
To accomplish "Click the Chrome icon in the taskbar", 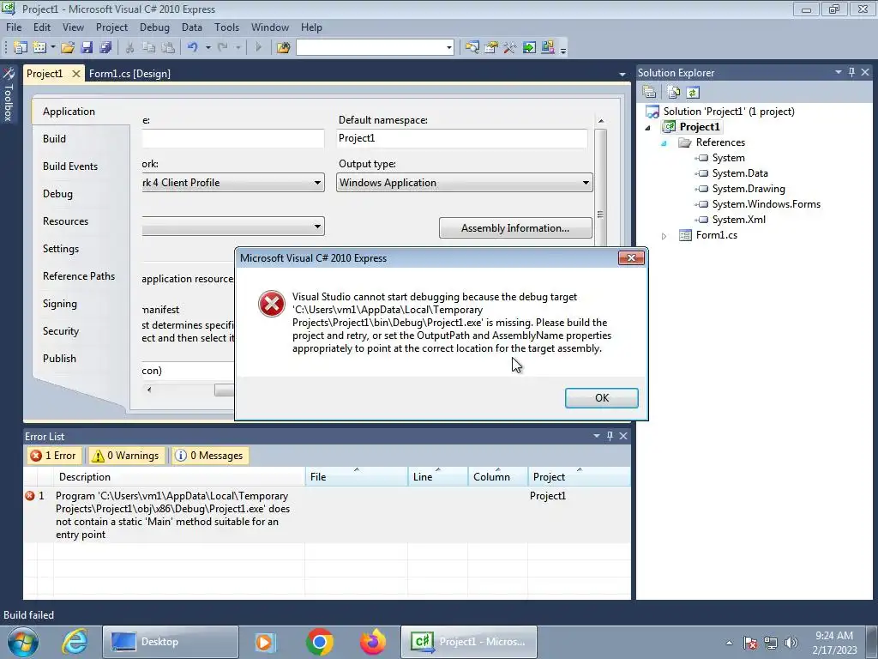I will coord(320,642).
